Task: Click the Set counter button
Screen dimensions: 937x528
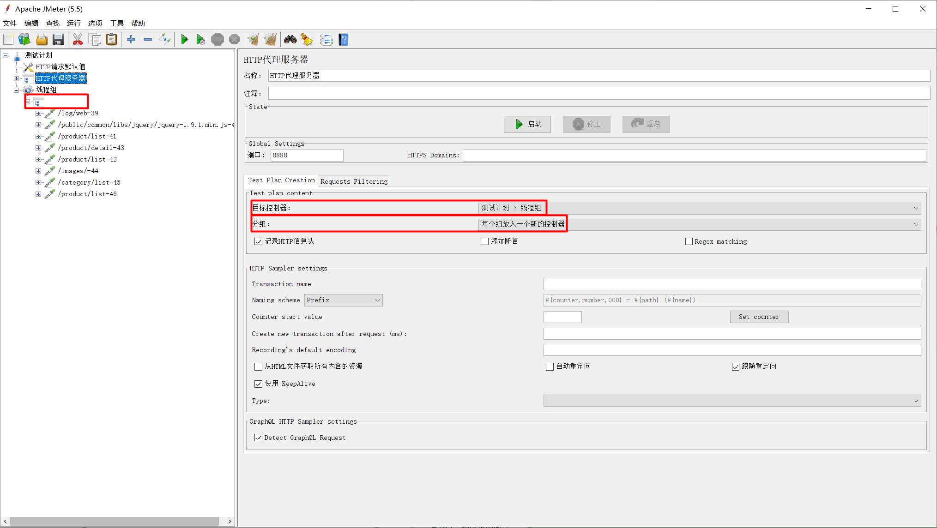Action: (759, 317)
